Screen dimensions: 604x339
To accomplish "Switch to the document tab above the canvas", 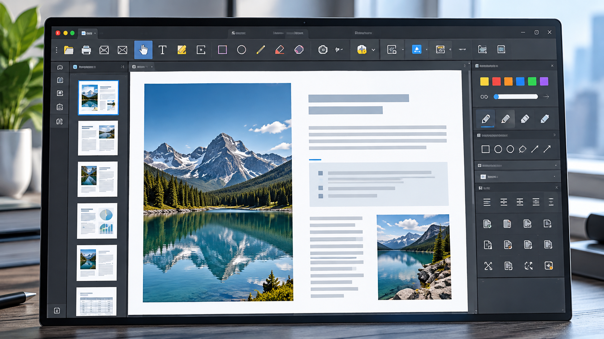I will tap(142, 67).
